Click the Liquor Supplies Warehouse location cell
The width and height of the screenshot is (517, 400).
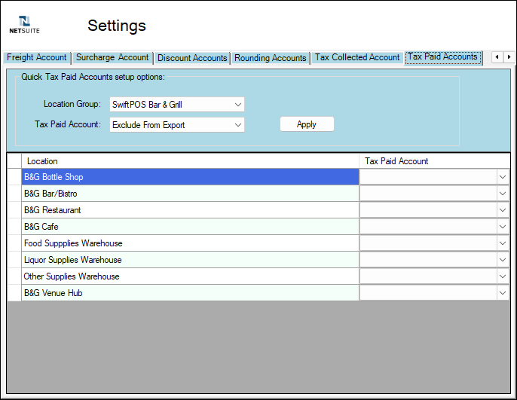click(x=190, y=260)
